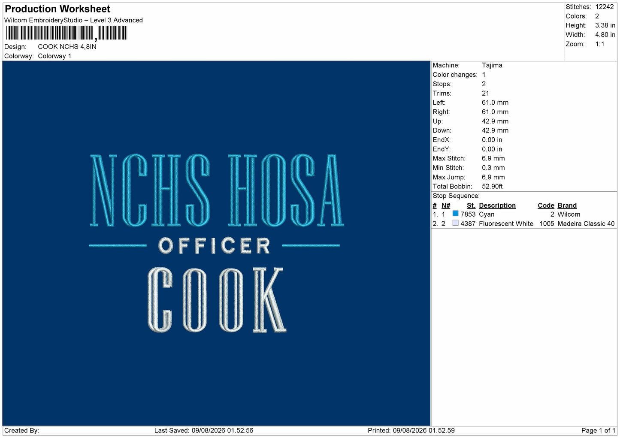Click 'Colorway 1' value
This screenshot has width=620, height=438.
click(54, 56)
